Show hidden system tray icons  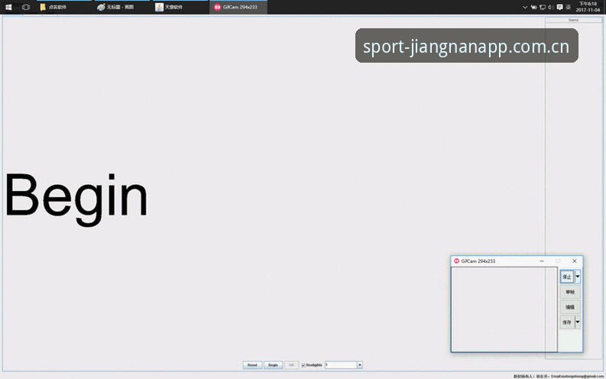click(525, 7)
